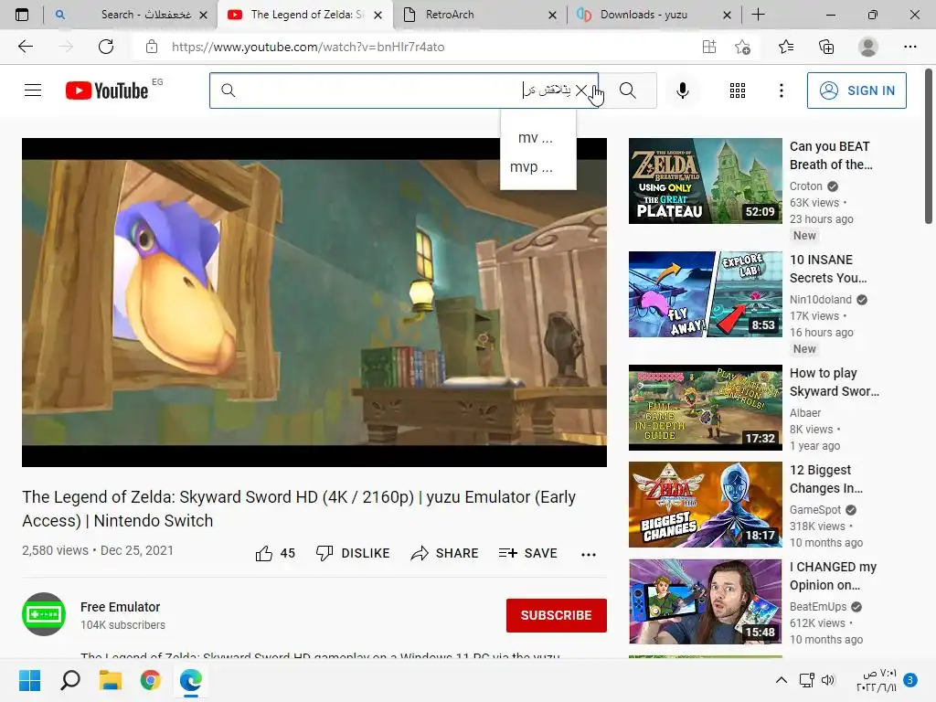The width and height of the screenshot is (936, 702).
Task: Close the RetroArch tab
Action: click(x=552, y=15)
